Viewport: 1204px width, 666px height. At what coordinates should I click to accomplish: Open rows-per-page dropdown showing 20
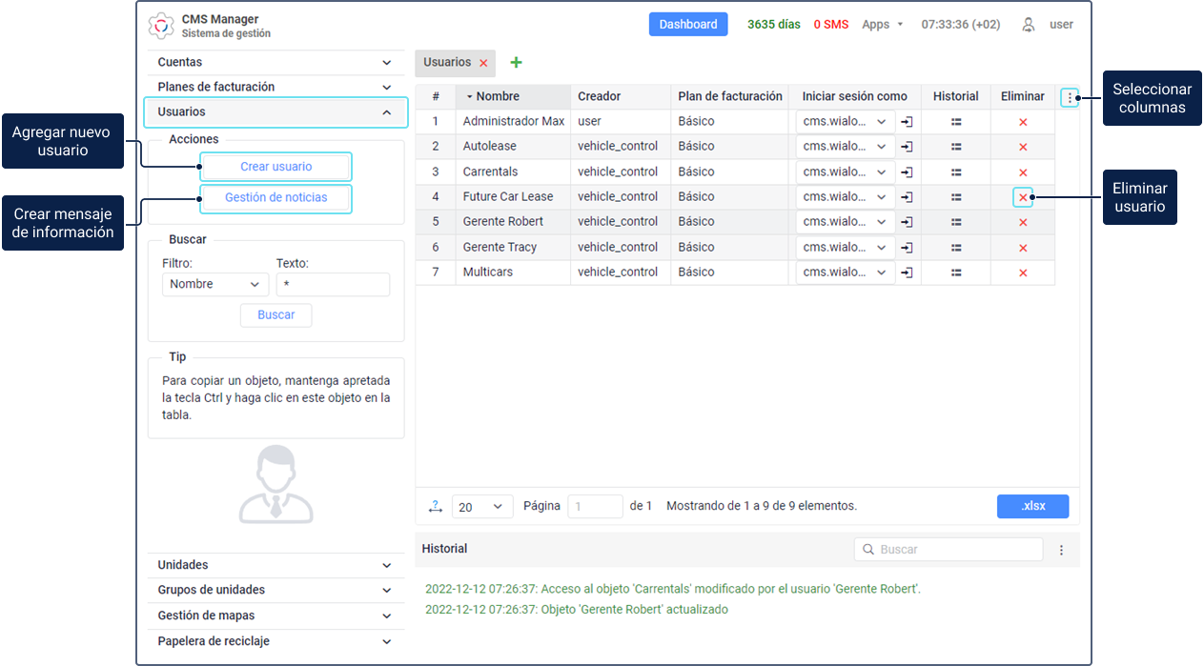coord(481,507)
